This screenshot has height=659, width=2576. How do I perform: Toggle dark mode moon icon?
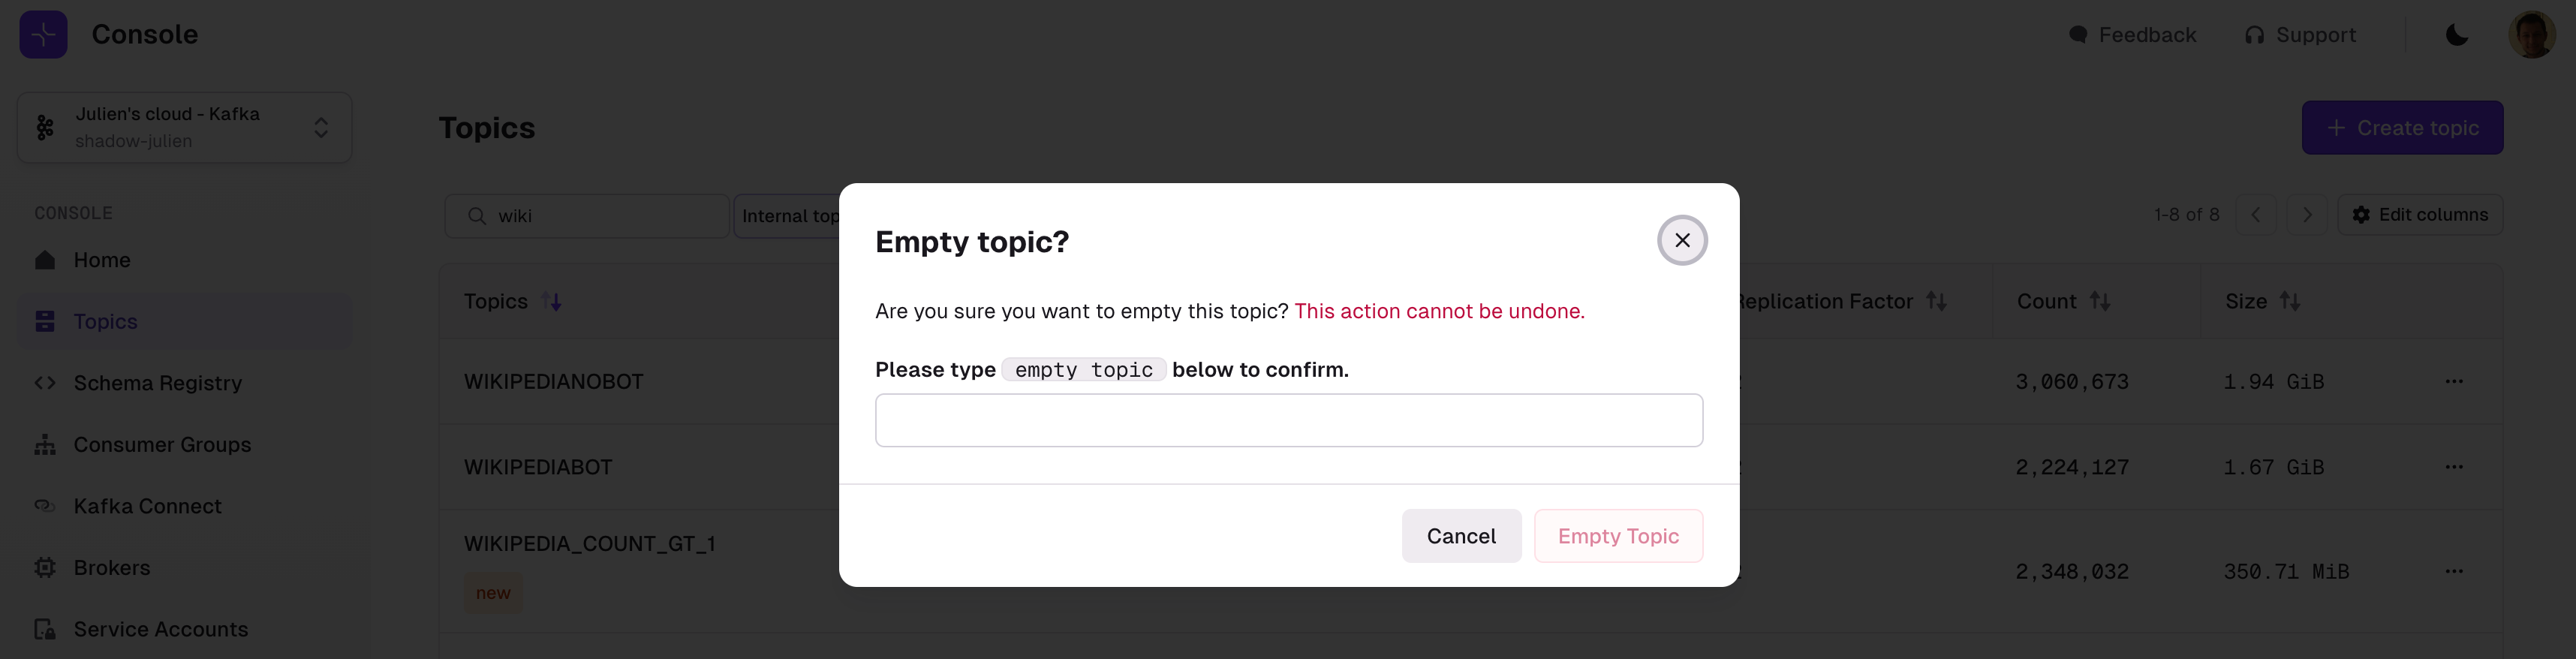tap(2457, 35)
